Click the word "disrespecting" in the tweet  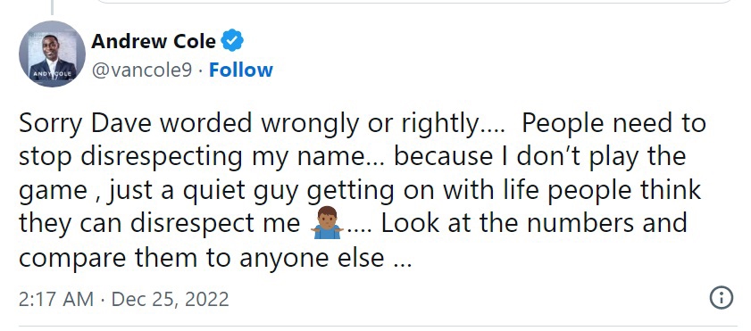tap(162, 157)
